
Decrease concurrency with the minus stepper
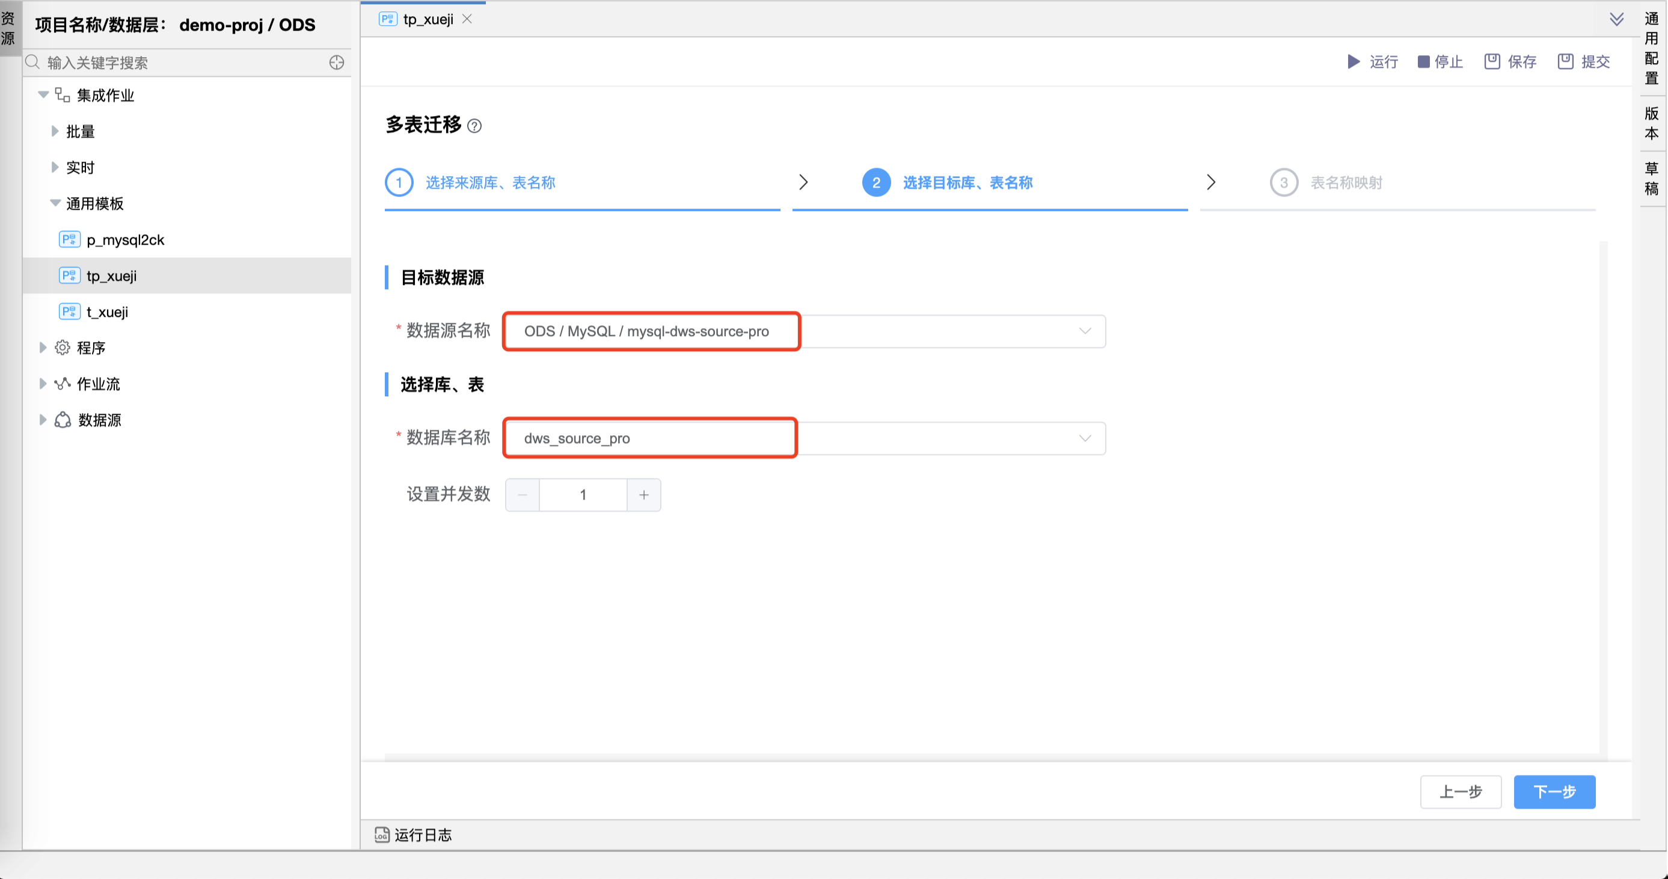click(523, 495)
